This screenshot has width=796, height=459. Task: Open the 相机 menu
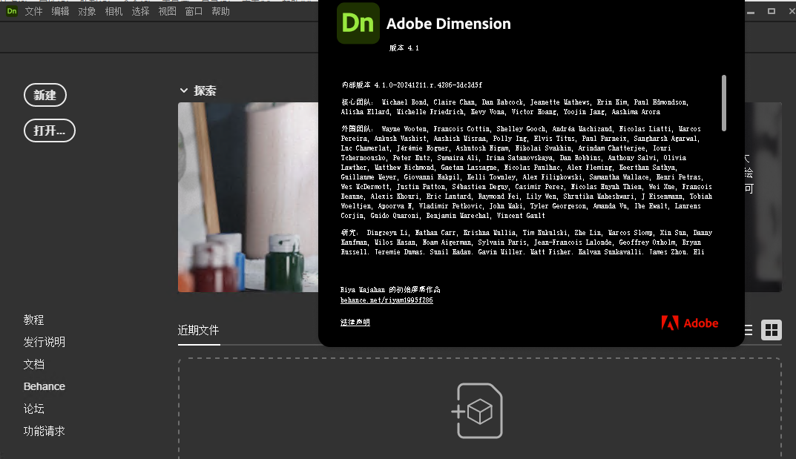pos(114,11)
